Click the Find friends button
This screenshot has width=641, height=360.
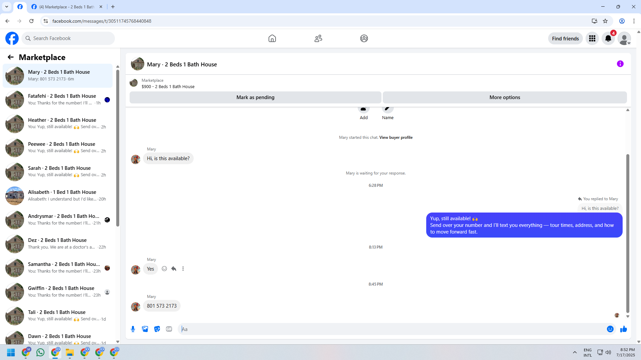pyautogui.click(x=566, y=38)
